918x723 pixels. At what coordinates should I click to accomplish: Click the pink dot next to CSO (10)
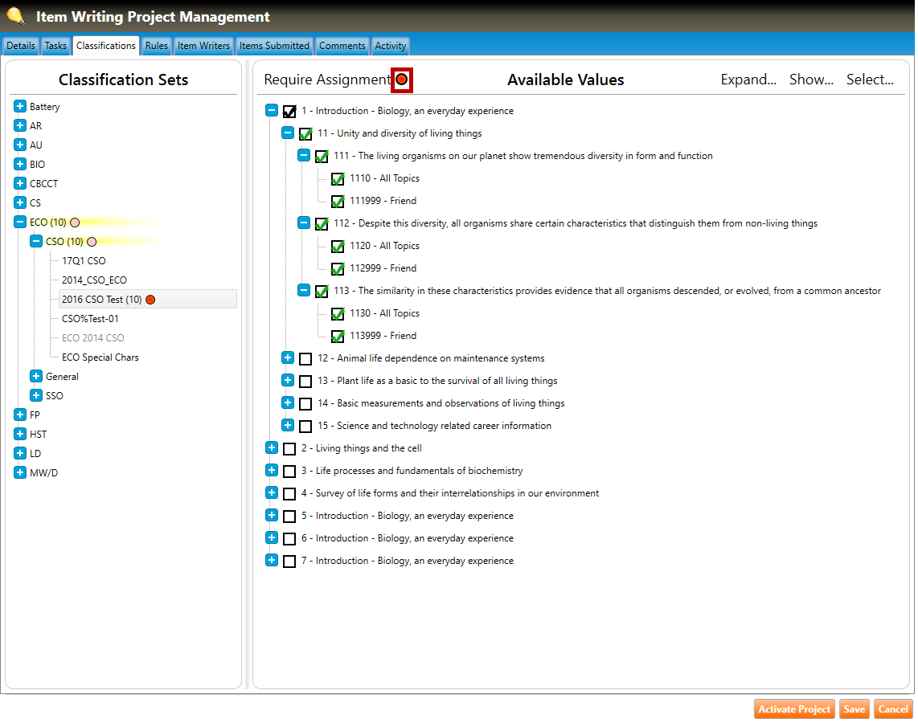(92, 242)
